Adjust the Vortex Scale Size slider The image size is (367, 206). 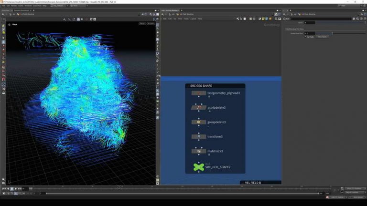(332, 33)
